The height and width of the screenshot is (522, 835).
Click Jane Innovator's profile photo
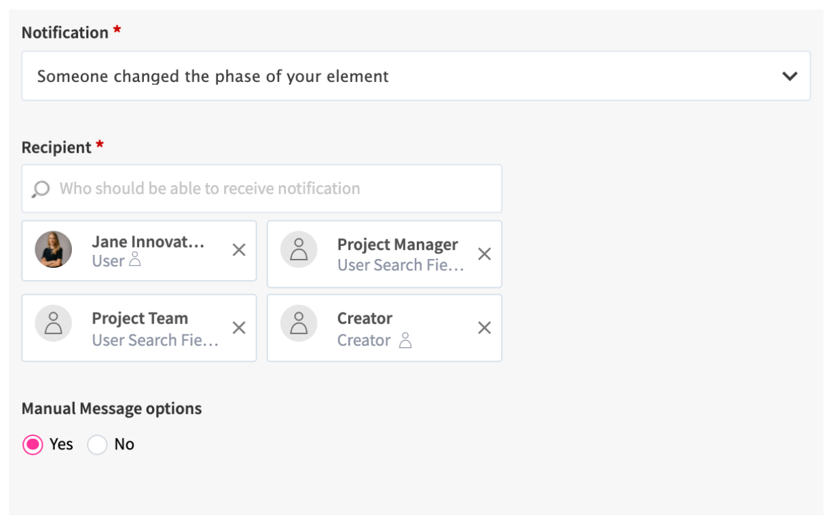[53, 249]
